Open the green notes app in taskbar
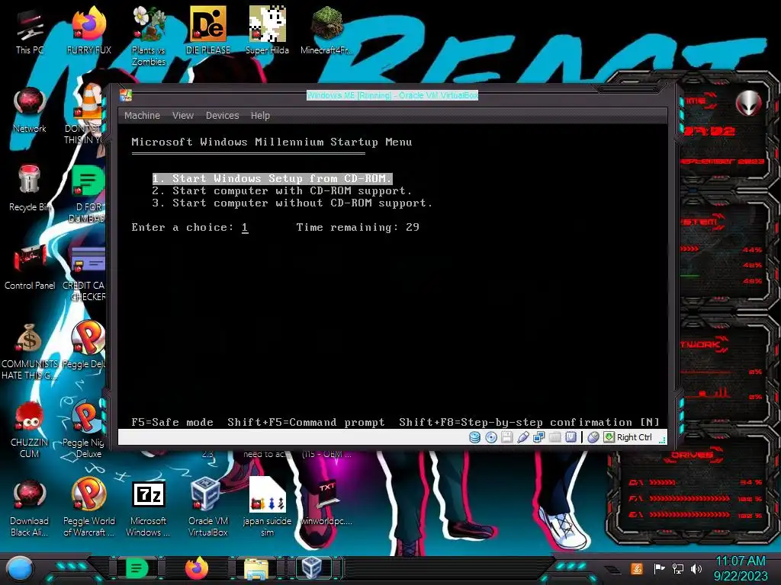 tap(137, 568)
